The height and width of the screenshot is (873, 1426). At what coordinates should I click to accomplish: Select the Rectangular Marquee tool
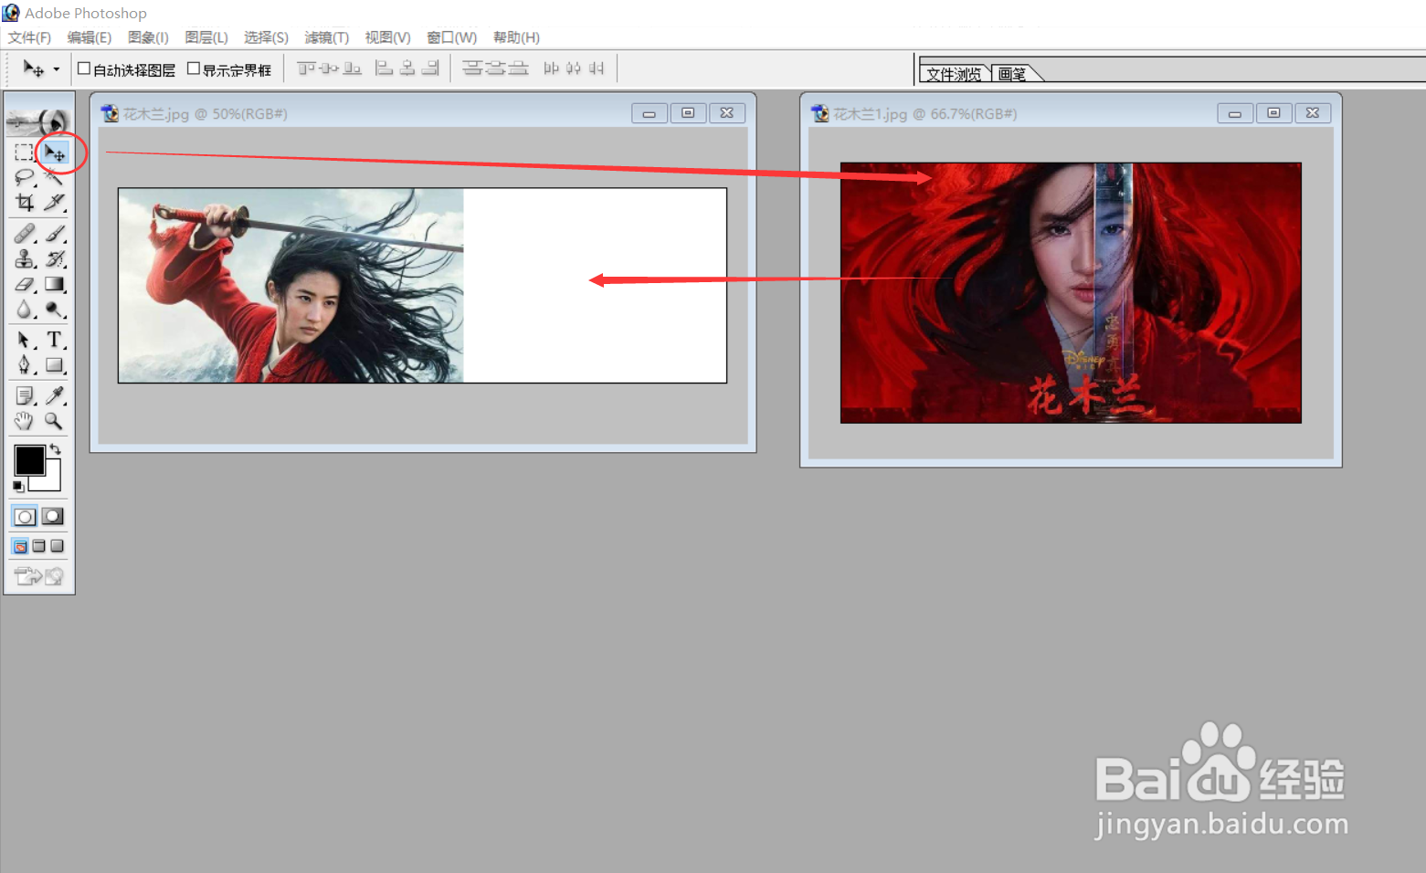25,152
